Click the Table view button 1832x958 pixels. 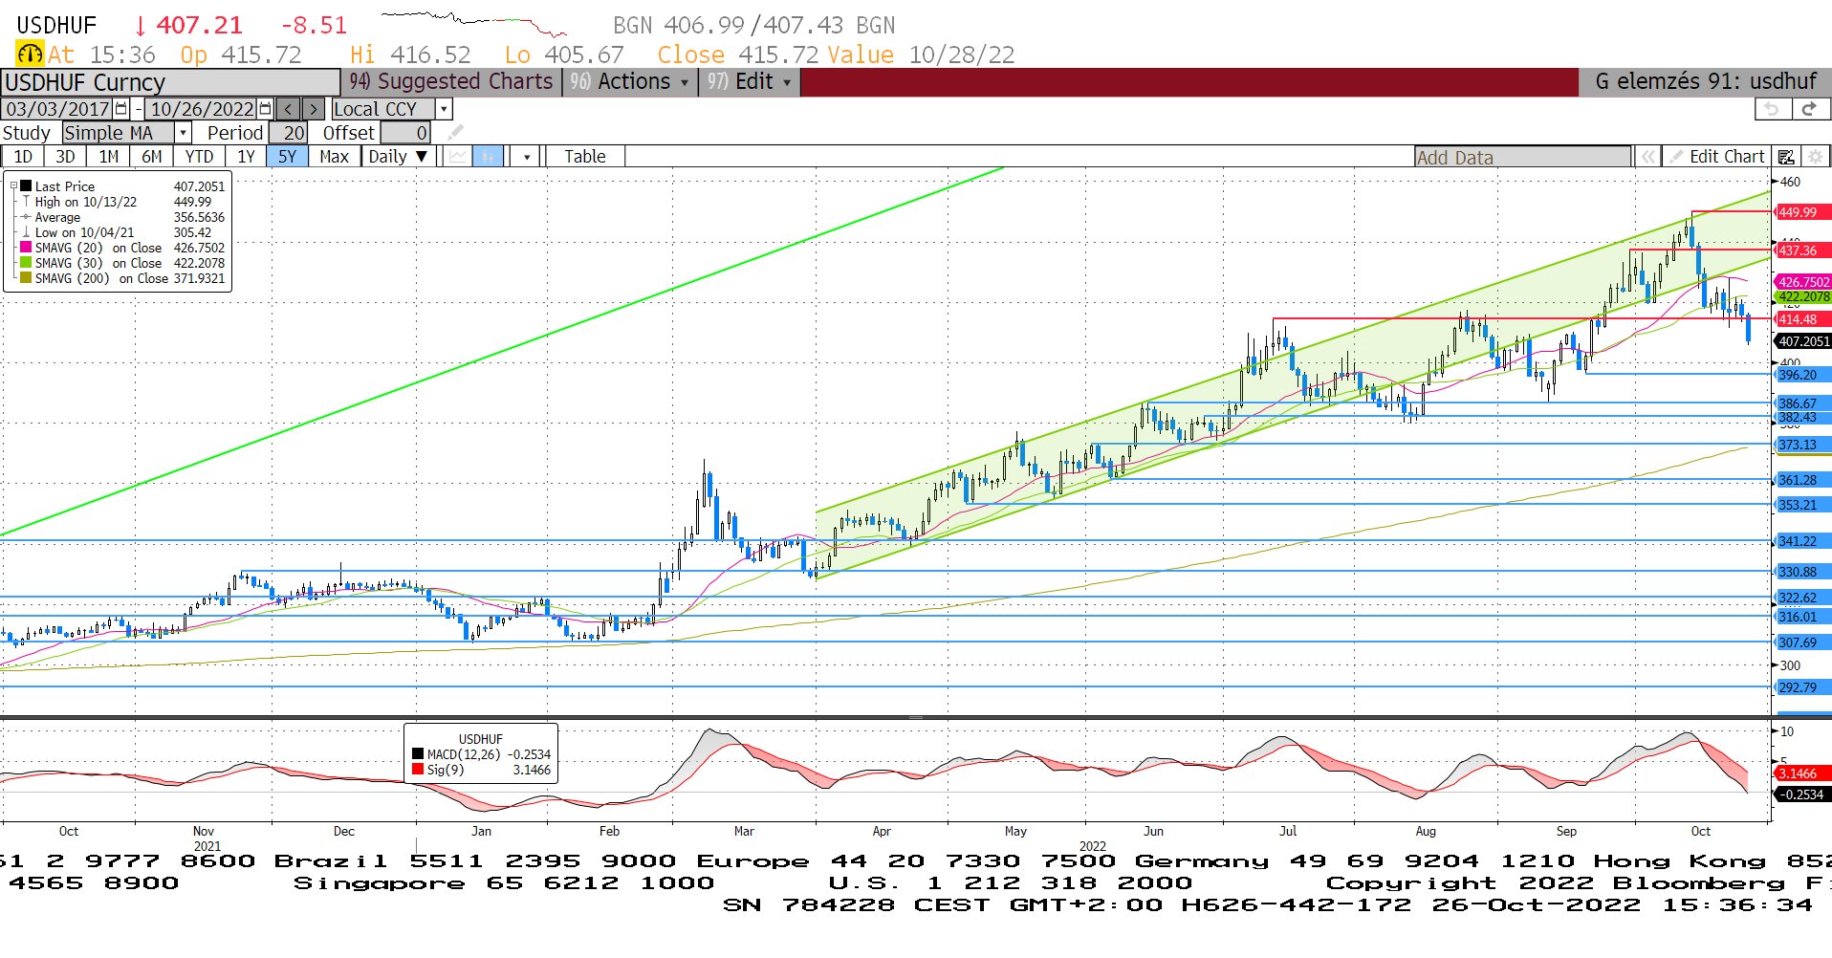[585, 157]
